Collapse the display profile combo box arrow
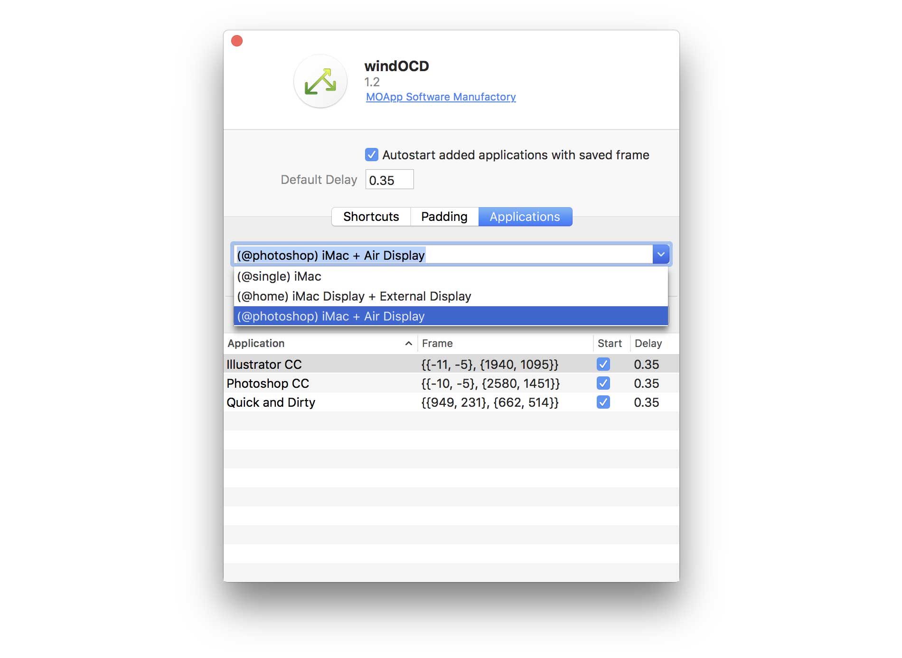 661,255
